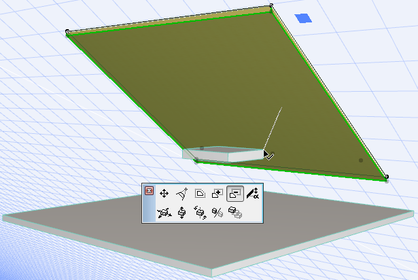Viewport: 418px width, 280px height.
Task: Select the Mirror element icon
Action: click(x=217, y=213)
